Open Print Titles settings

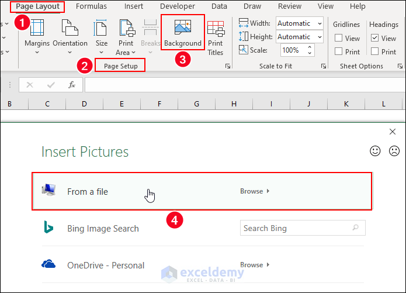216,35
